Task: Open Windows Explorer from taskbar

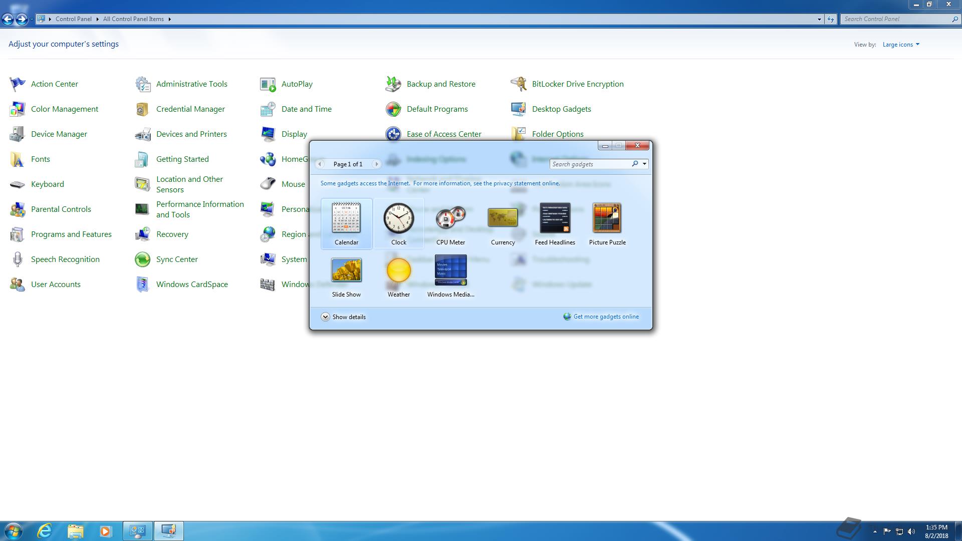Action: coord(75,531)
